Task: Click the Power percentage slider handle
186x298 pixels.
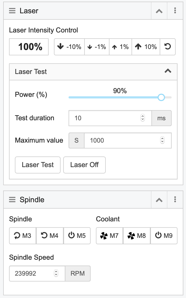Action: [x=161, y=97]
